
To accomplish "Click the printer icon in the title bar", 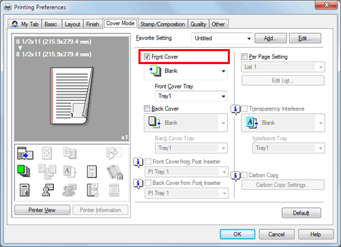I will click(x=8, y=8).
